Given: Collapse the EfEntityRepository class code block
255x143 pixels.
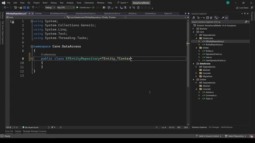Looking at the screenshot, I should click(32, 59).
